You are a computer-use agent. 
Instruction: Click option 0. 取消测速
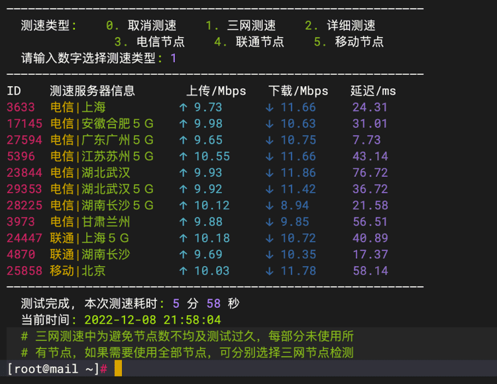click(141, 26)
